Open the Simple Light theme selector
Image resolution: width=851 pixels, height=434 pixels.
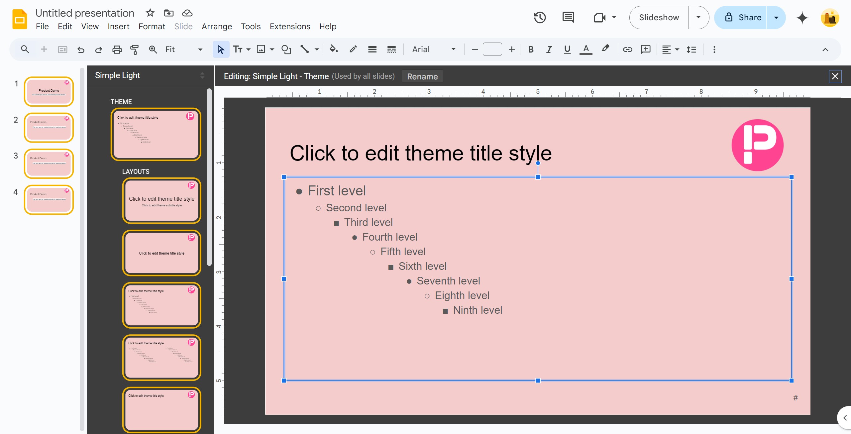pyautogui.click(x=150, y=75)
